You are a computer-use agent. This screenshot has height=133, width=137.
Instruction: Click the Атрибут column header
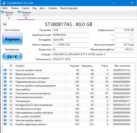point(40,66)
